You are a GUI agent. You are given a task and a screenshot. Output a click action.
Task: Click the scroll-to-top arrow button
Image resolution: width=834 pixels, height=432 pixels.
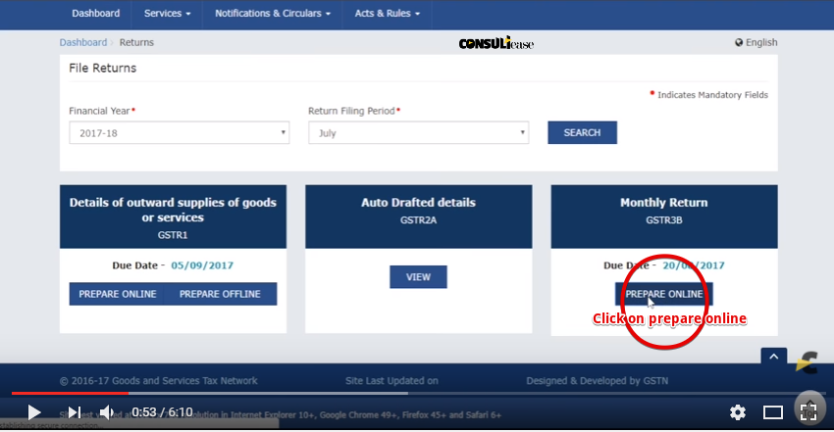(x=774, y=357)
